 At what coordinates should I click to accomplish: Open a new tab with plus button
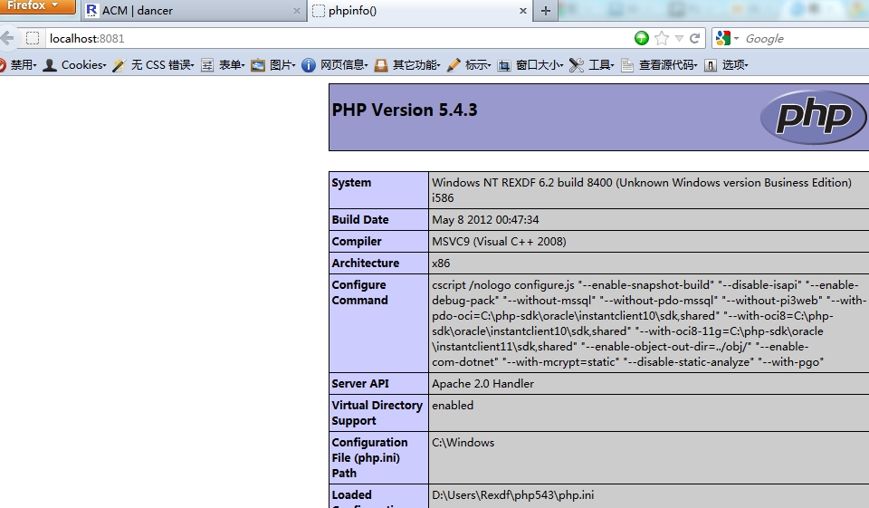click(x=545, y=11)
